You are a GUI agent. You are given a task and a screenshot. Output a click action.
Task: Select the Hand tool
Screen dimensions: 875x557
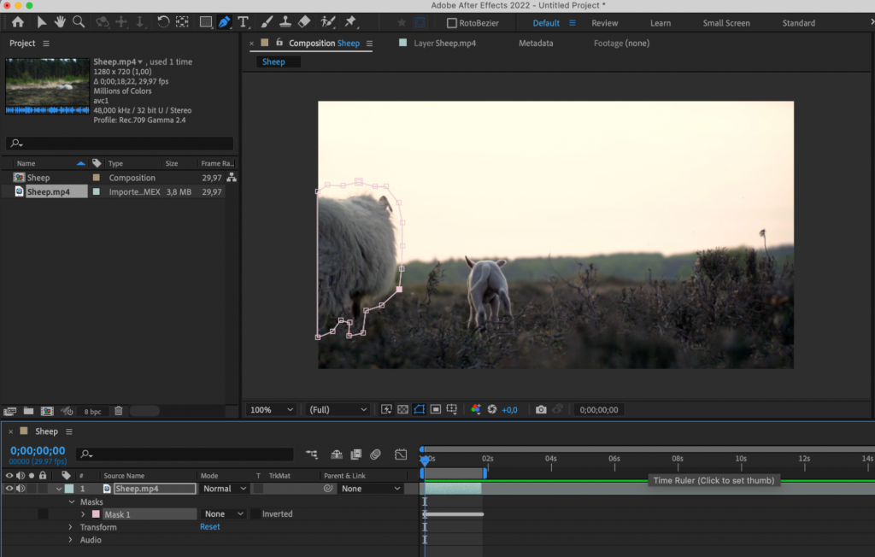59,22
